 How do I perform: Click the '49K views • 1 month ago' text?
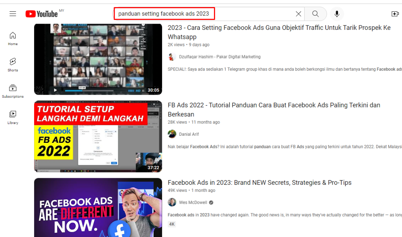(192, 190)
